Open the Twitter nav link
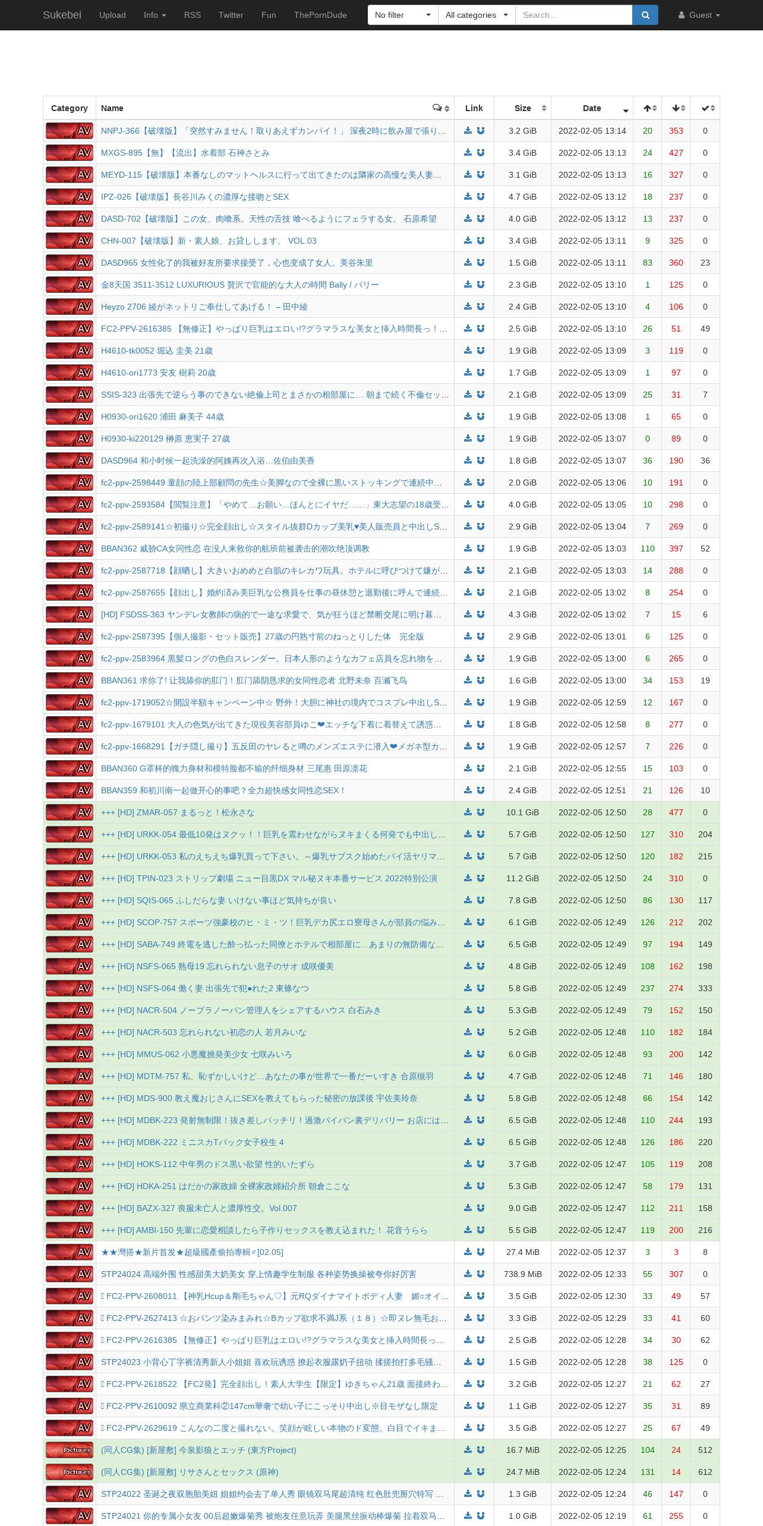The image size is (763, 1526). tap(231, 15)
